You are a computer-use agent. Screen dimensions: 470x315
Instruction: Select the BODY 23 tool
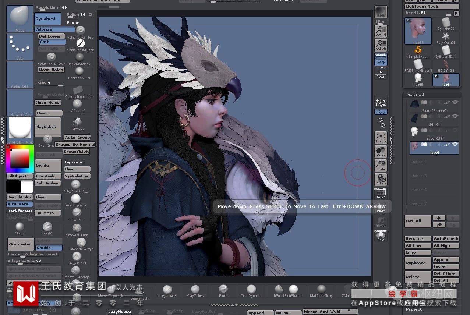(446, 66)
